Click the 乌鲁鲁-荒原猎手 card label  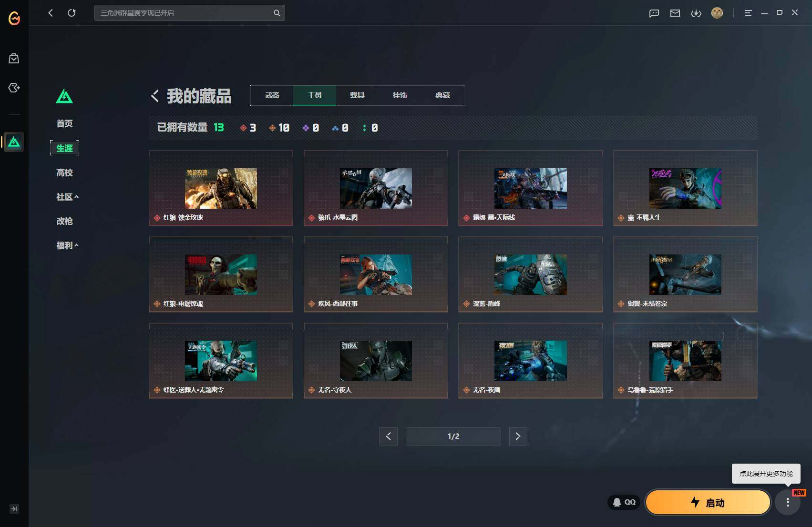(650, 390)
